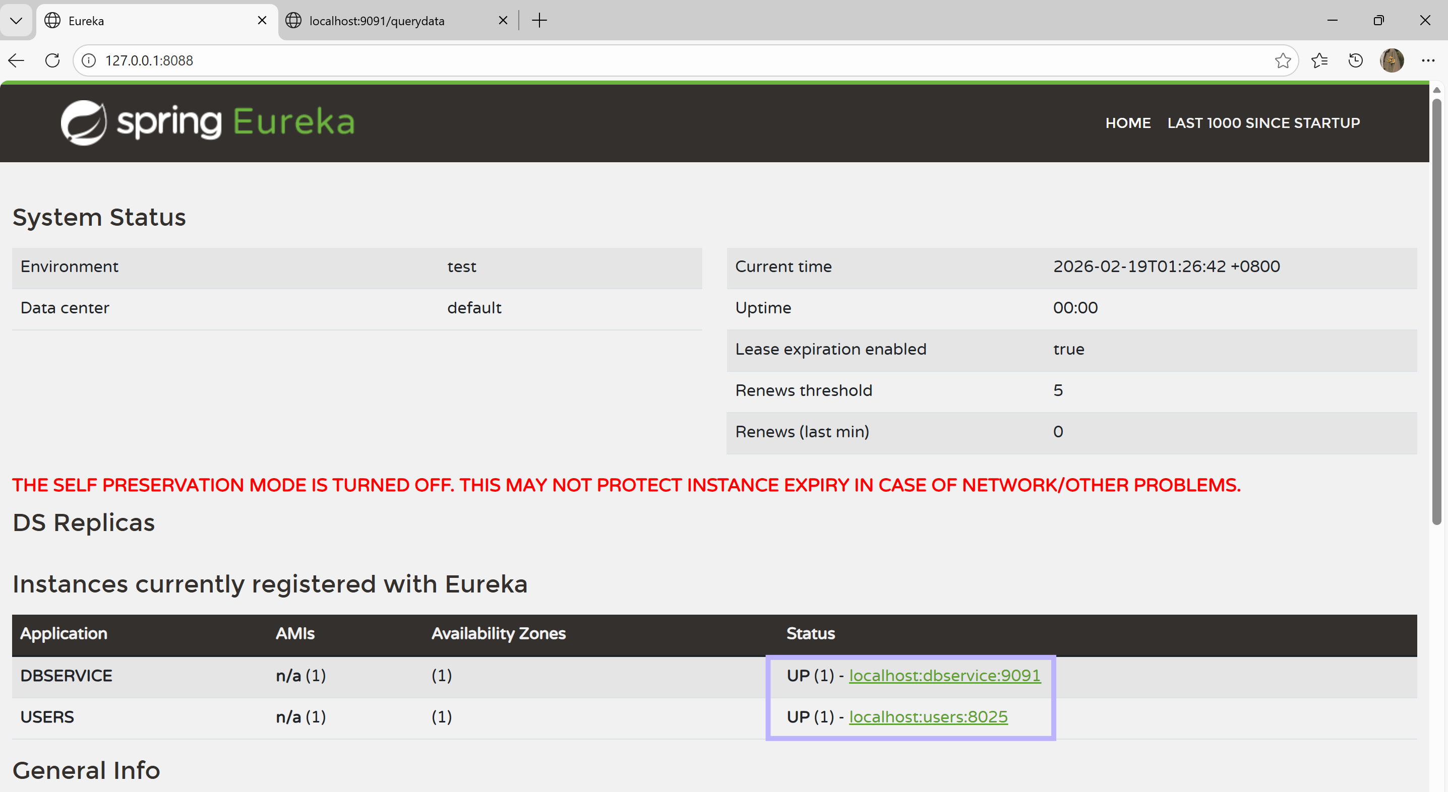Click the Spring Eureka logo
The height and width of the screenshot is (792, 1448).
tap(208, 122)
